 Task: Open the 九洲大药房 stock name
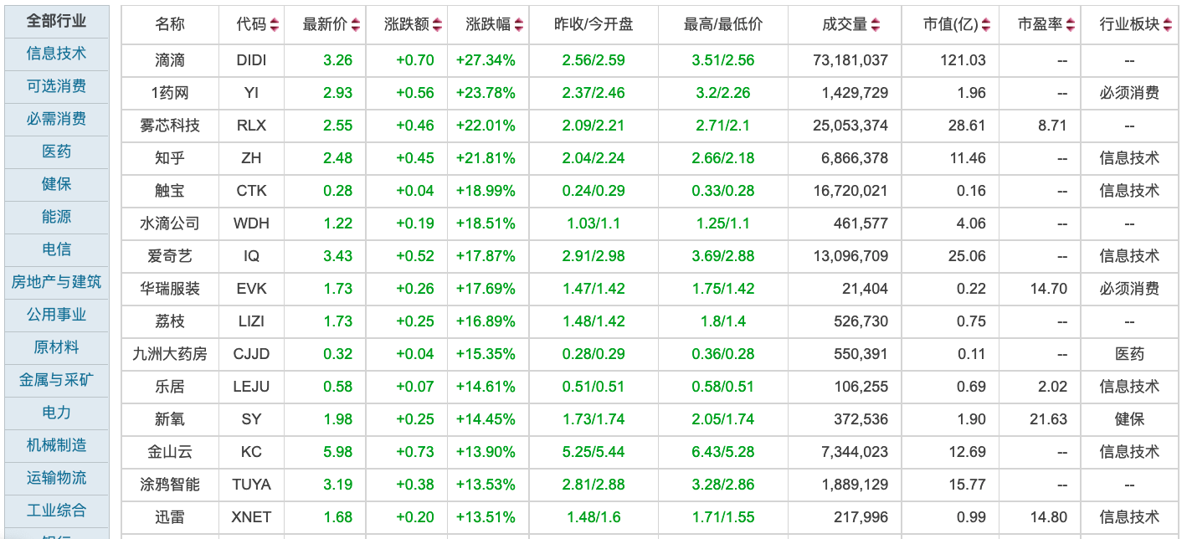tap(170, 354)
